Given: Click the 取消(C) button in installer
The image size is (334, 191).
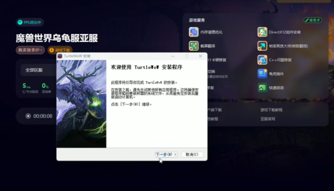Looking at the screenshot, I should [x=192, y=155].
